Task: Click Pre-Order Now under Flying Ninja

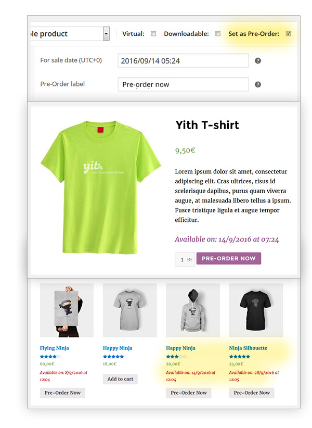Action: (62, 393)
